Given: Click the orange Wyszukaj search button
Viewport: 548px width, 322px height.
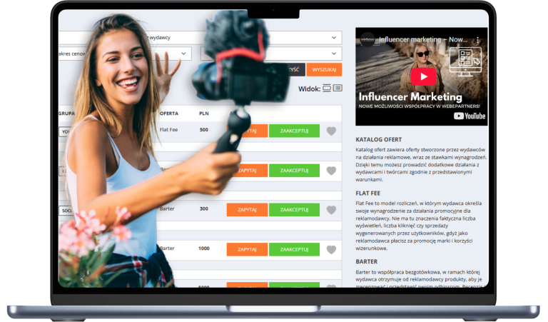Looking at the screenshot, I should (x=324, y=70).
